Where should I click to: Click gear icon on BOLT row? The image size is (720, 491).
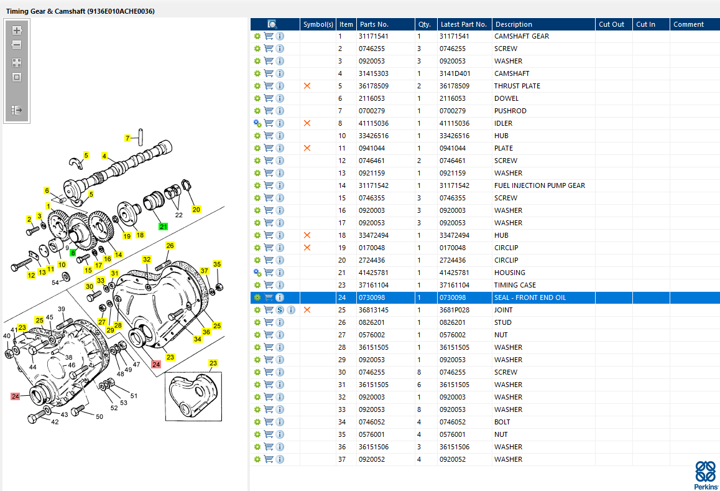coord(257,422)
